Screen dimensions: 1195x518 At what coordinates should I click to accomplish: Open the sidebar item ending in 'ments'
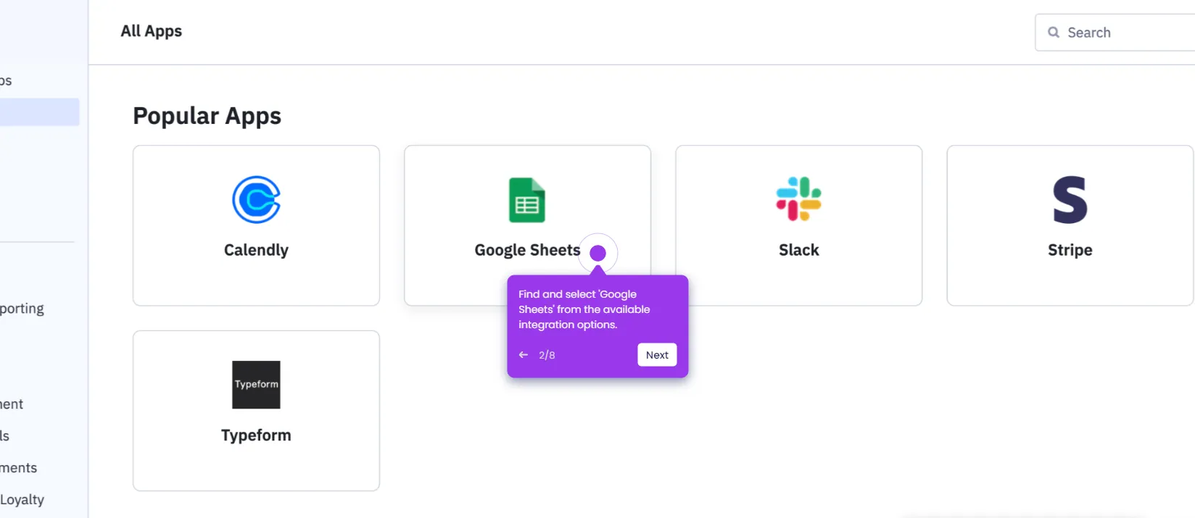click(x=18, y=468)
